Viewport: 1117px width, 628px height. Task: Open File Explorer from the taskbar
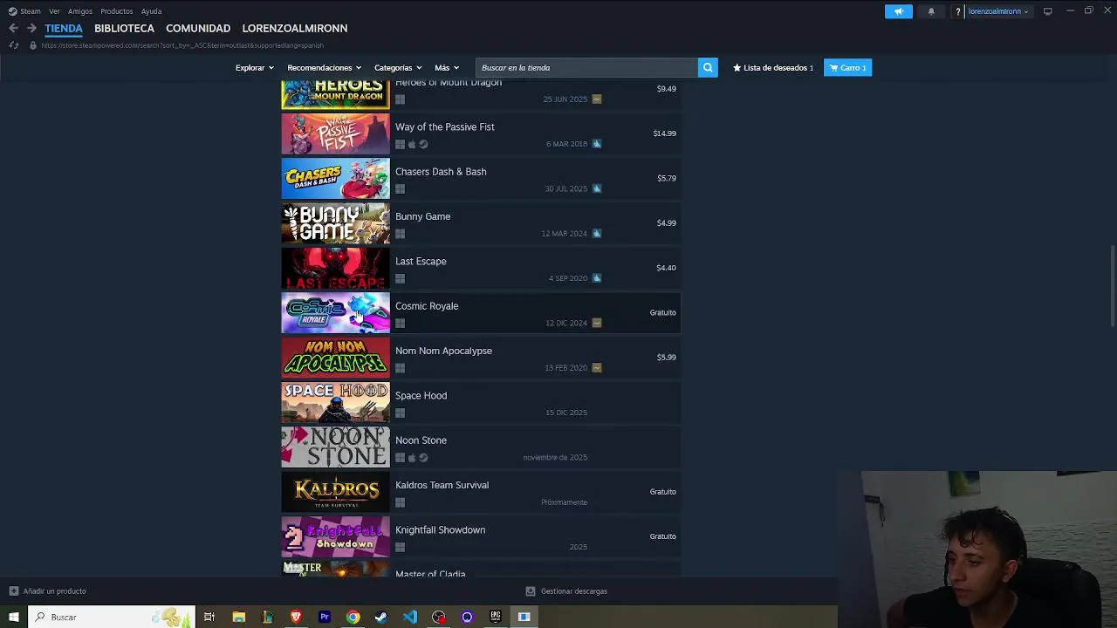[238, 617]
